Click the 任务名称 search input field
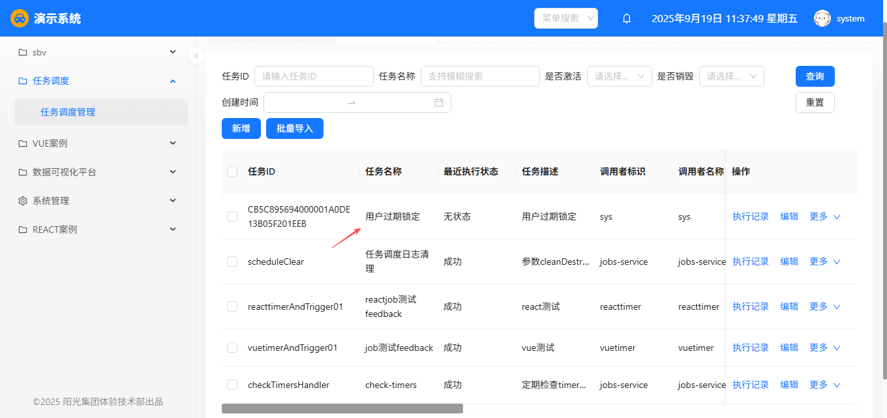 [x=480, y=76]
